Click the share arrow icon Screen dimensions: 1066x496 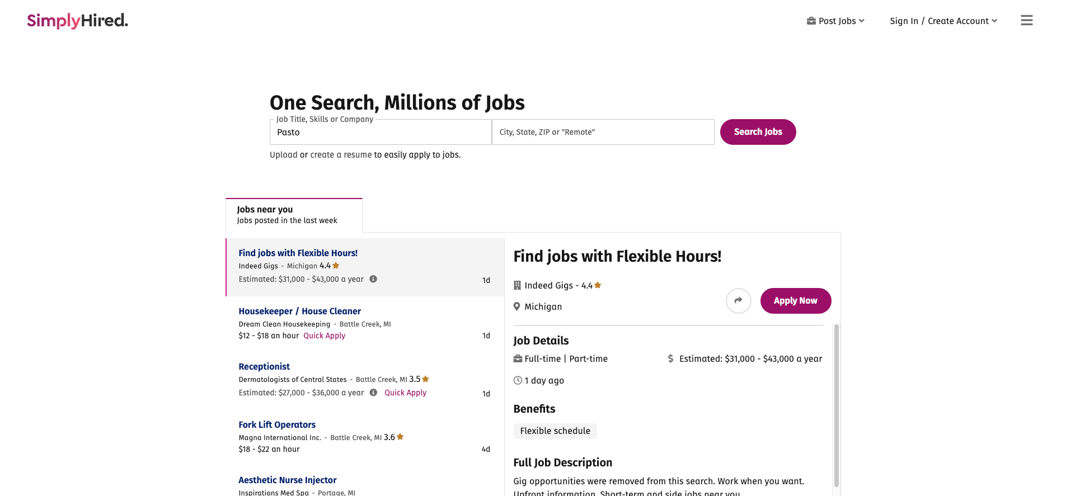[738, 301]
